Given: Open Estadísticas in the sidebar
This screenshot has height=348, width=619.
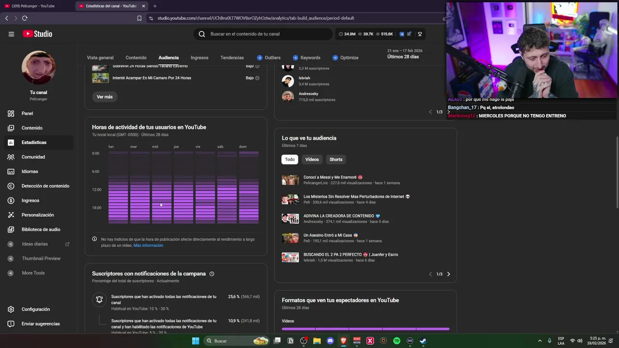Looking at the screenshot, I should (34, 143).
